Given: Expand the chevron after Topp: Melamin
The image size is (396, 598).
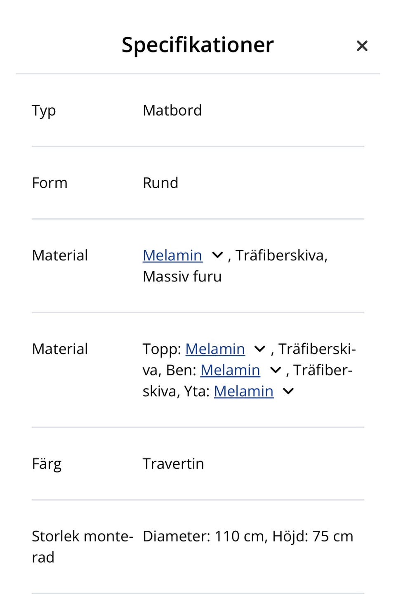Looking at the screenshot, I should (x=260, y=349).
